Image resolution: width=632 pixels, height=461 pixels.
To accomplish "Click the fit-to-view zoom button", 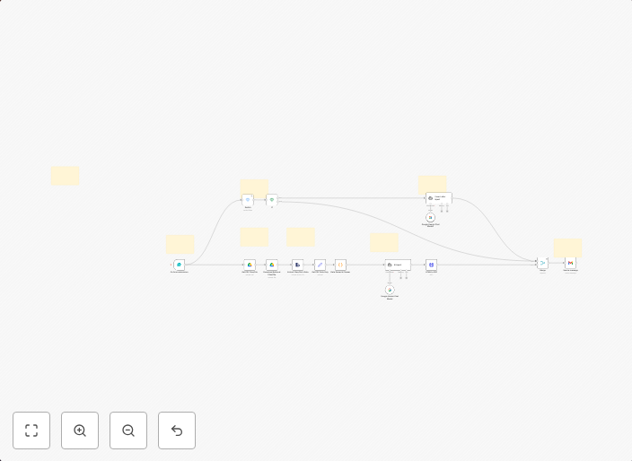I will 31,431.
